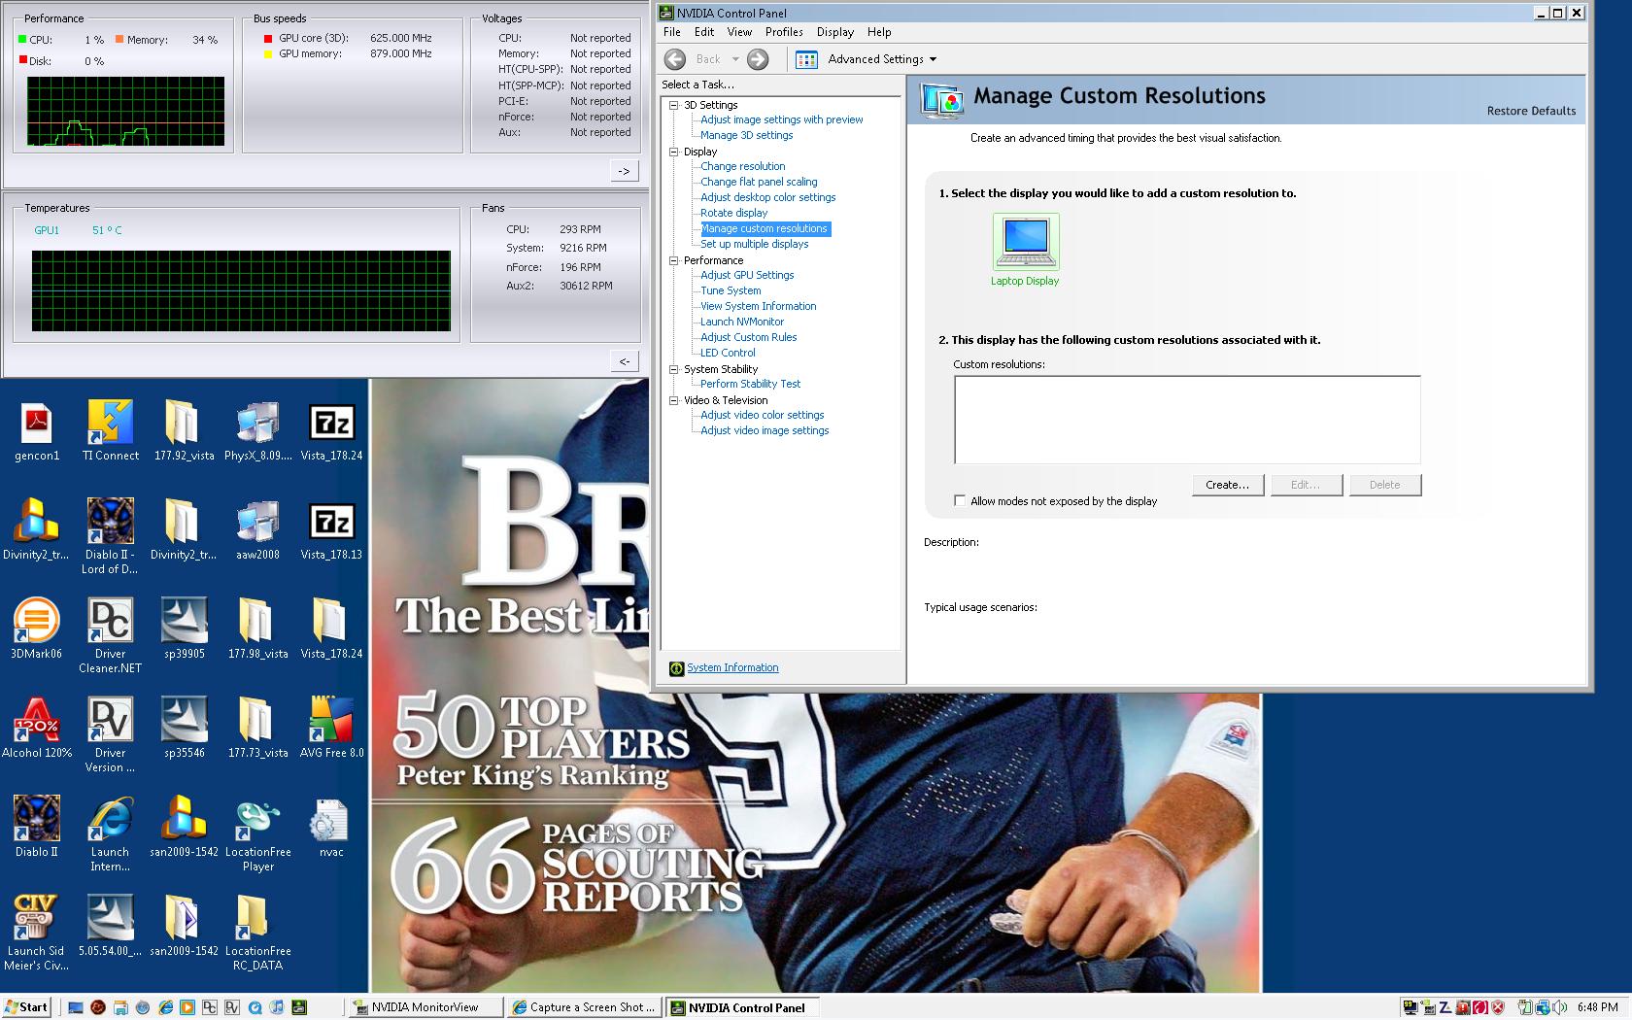The height and width of the screenshot is (1020, 1632).
Task: Select Change resolution in task tree
Action: 742,167
